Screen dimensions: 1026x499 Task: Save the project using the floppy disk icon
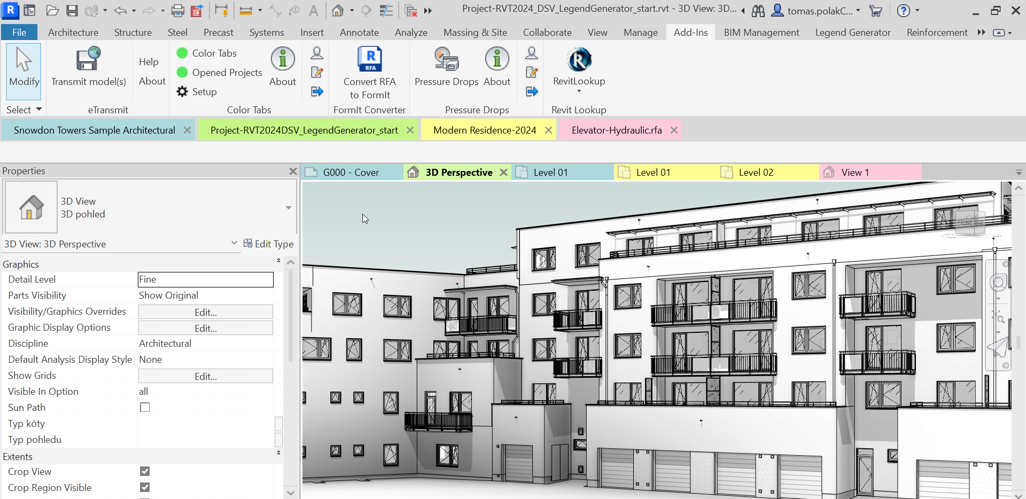pos(72,11)
